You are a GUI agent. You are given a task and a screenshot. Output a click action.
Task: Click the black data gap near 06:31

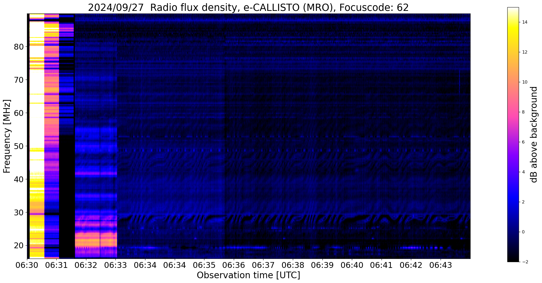pos(67,196)
